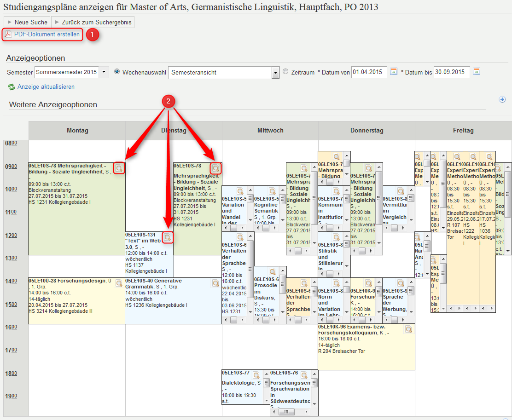Click the Datum bis date field
Image resolution: width=512 pixels, height=420 pixels.
click(x=452, y=72)
